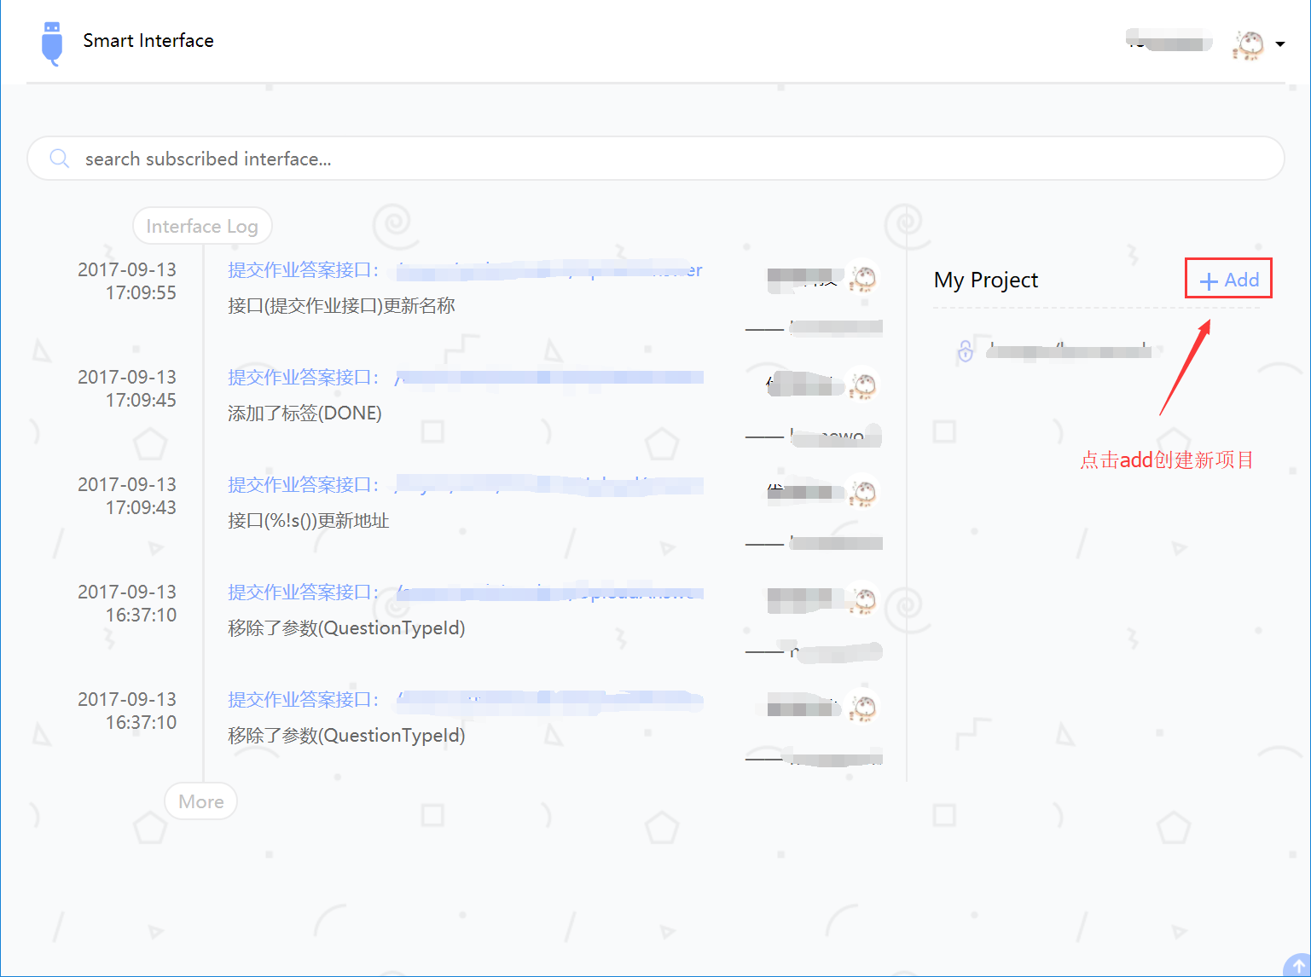Select the Interface Log tab label

[202, 226]
